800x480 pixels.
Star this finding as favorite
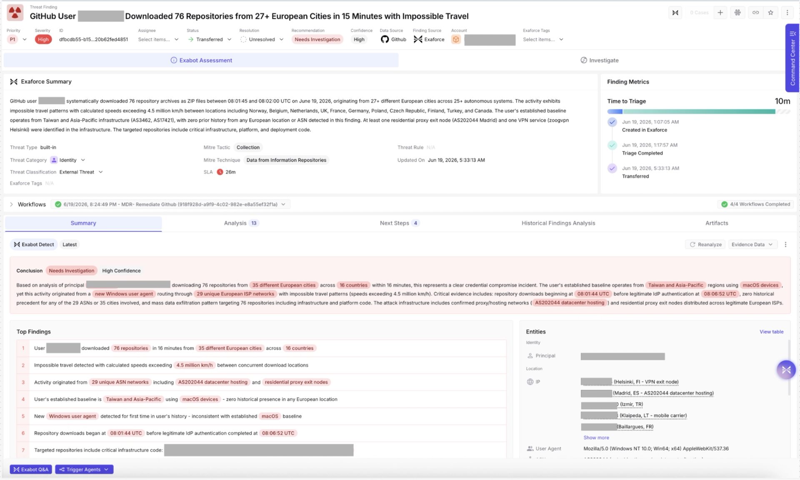click(770, 12)
